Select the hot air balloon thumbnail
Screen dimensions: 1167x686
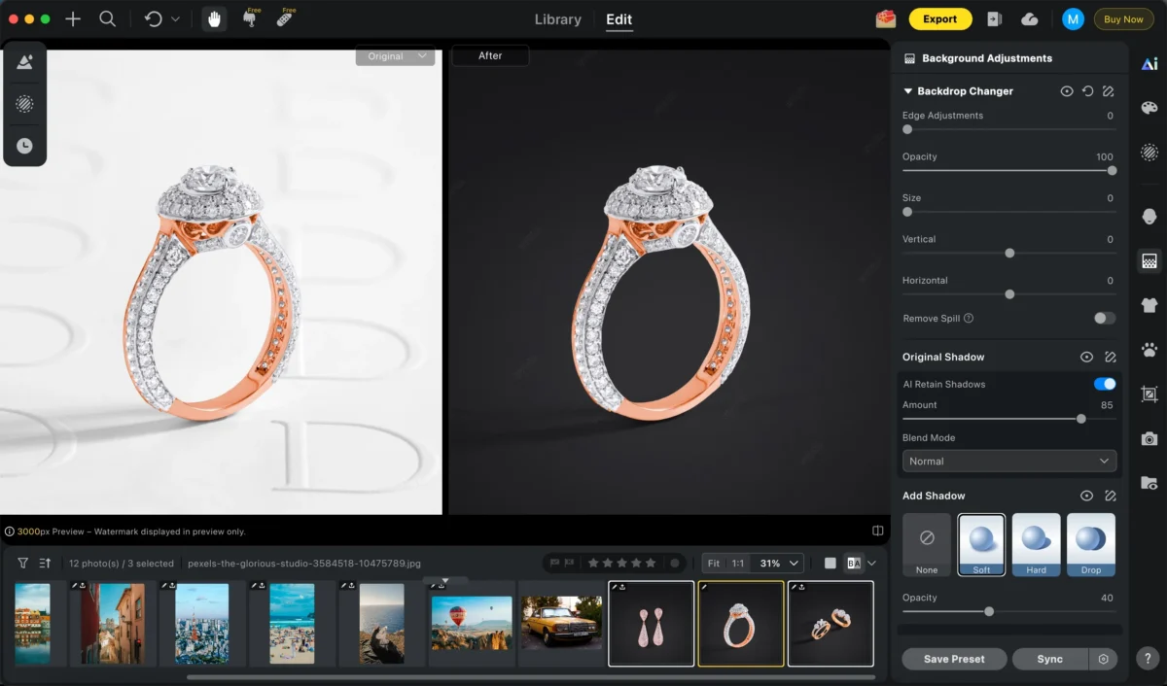point(472,623)
